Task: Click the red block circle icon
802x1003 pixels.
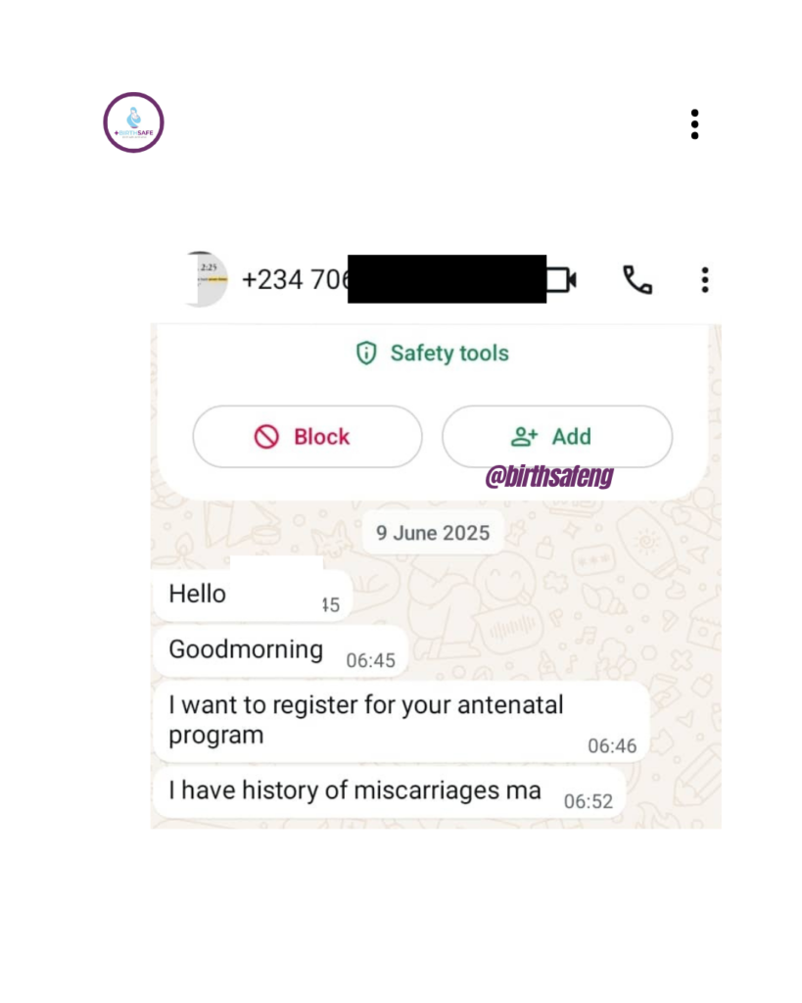Action: tap(266, 437)
